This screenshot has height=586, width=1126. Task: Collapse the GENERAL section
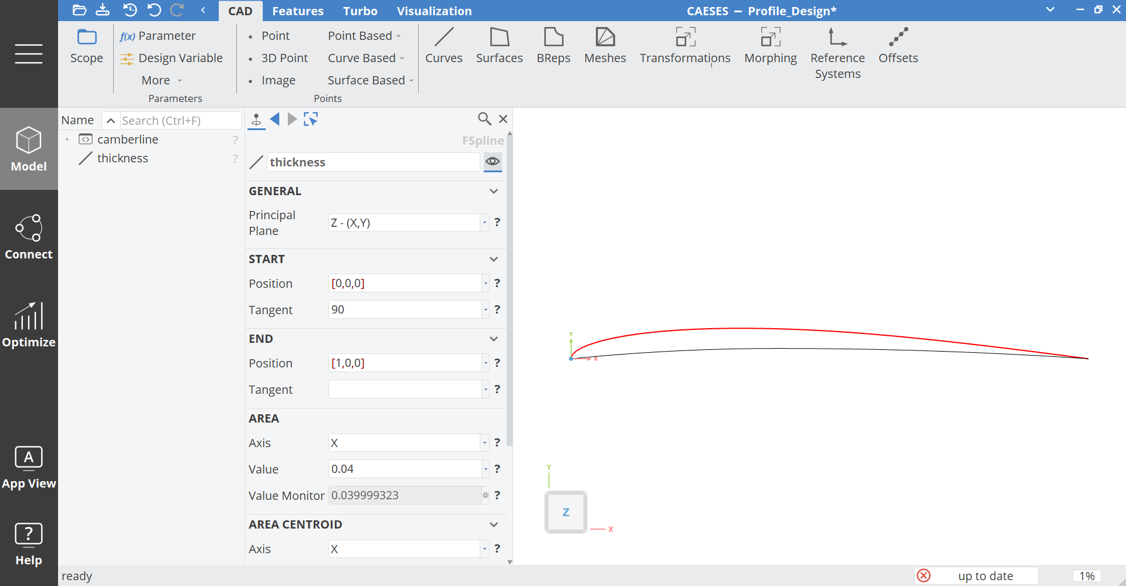click(494, 191)
